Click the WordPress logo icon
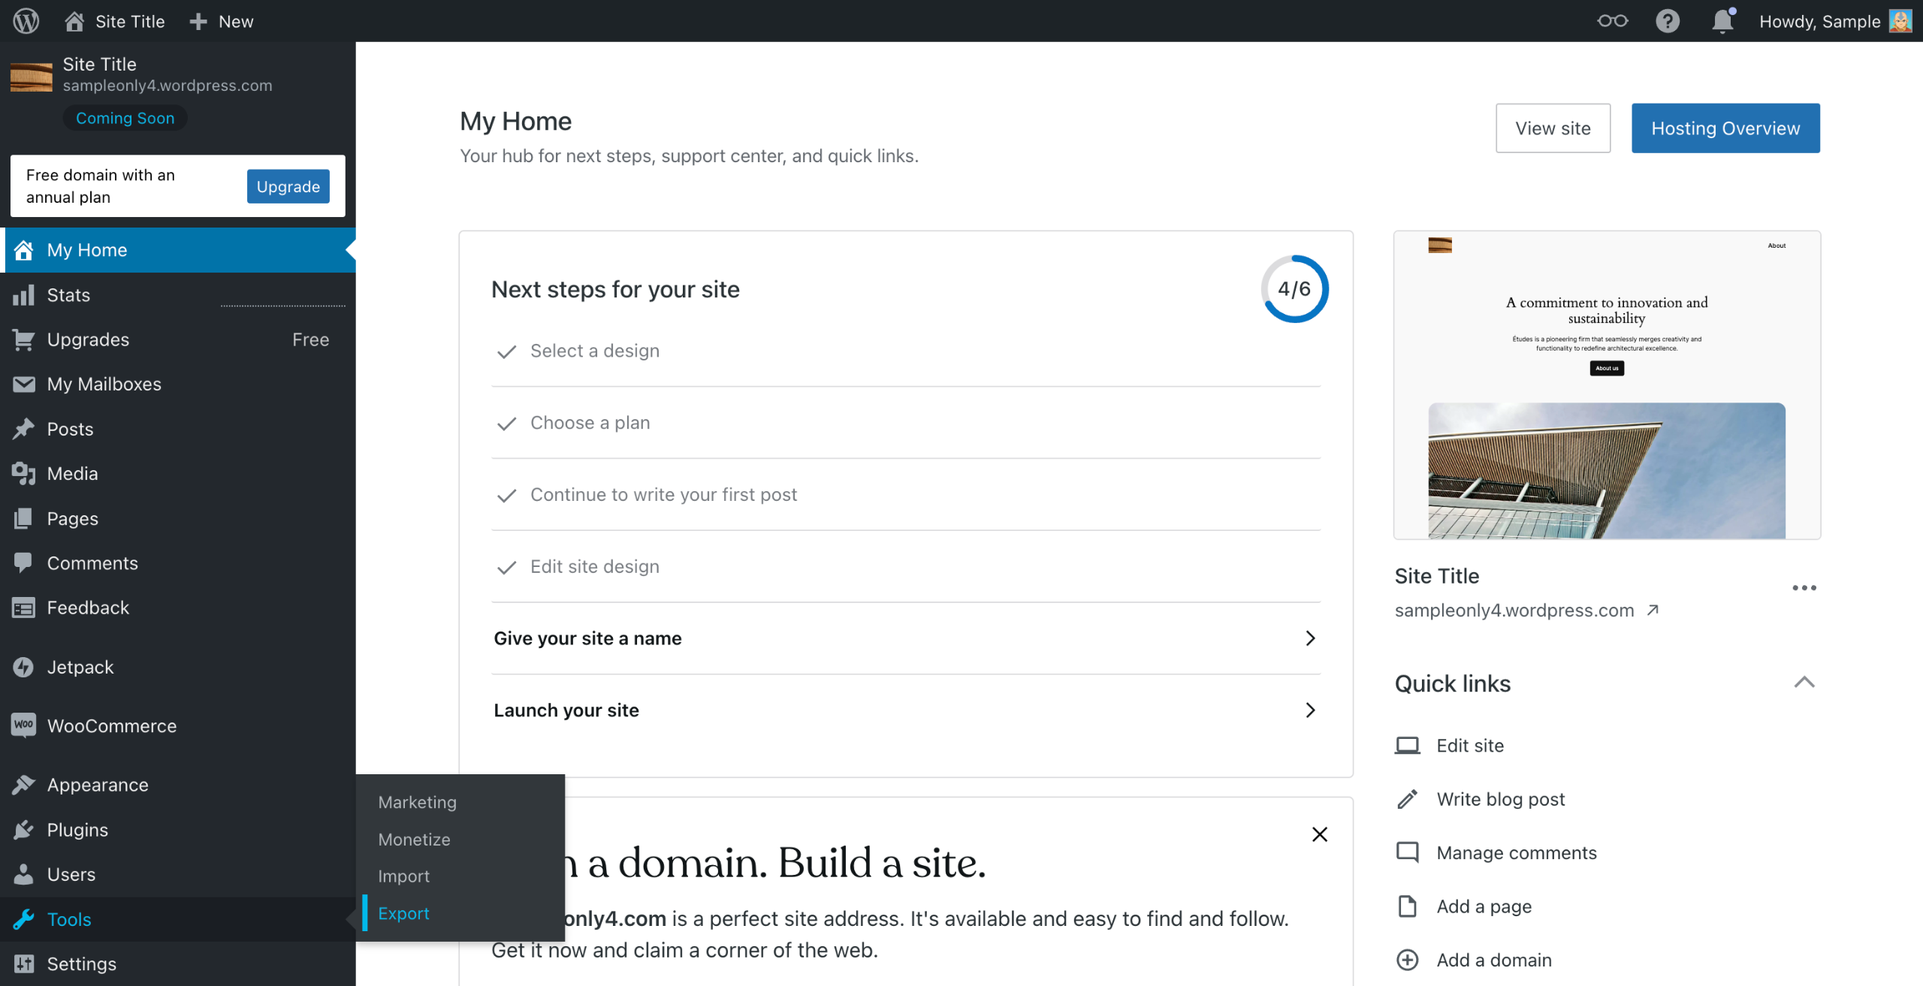Image resolution: width=1923 pixels, height=986 pixels. coord(26,21)
